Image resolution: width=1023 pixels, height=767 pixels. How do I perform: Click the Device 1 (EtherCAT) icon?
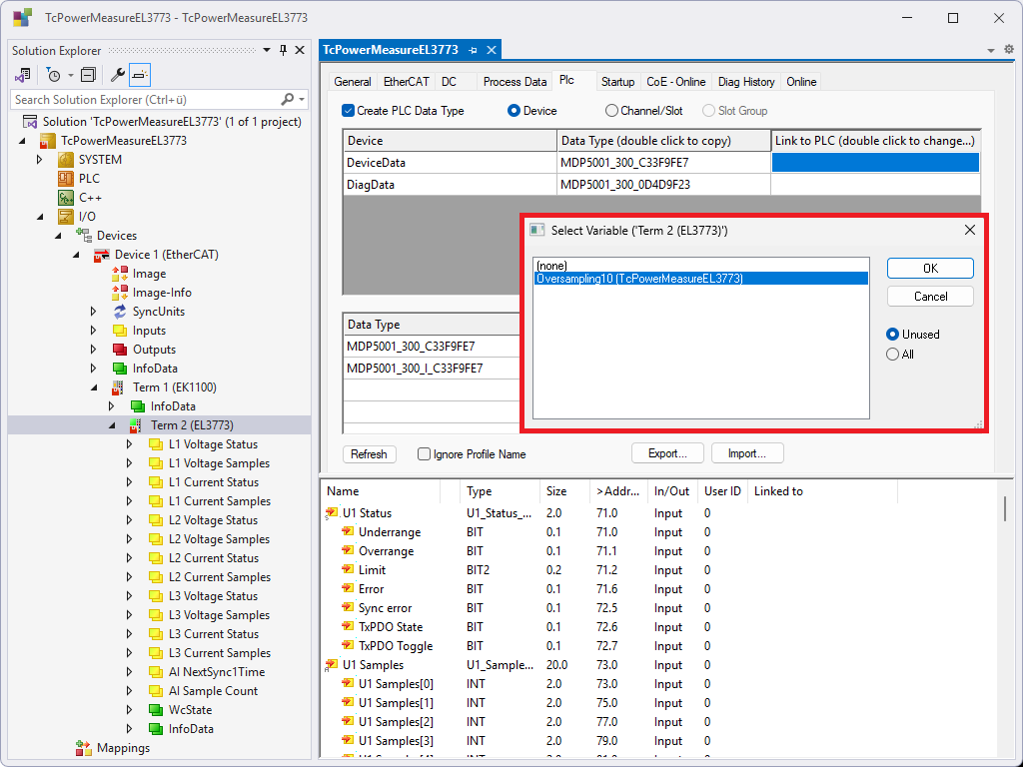[101, 255]
